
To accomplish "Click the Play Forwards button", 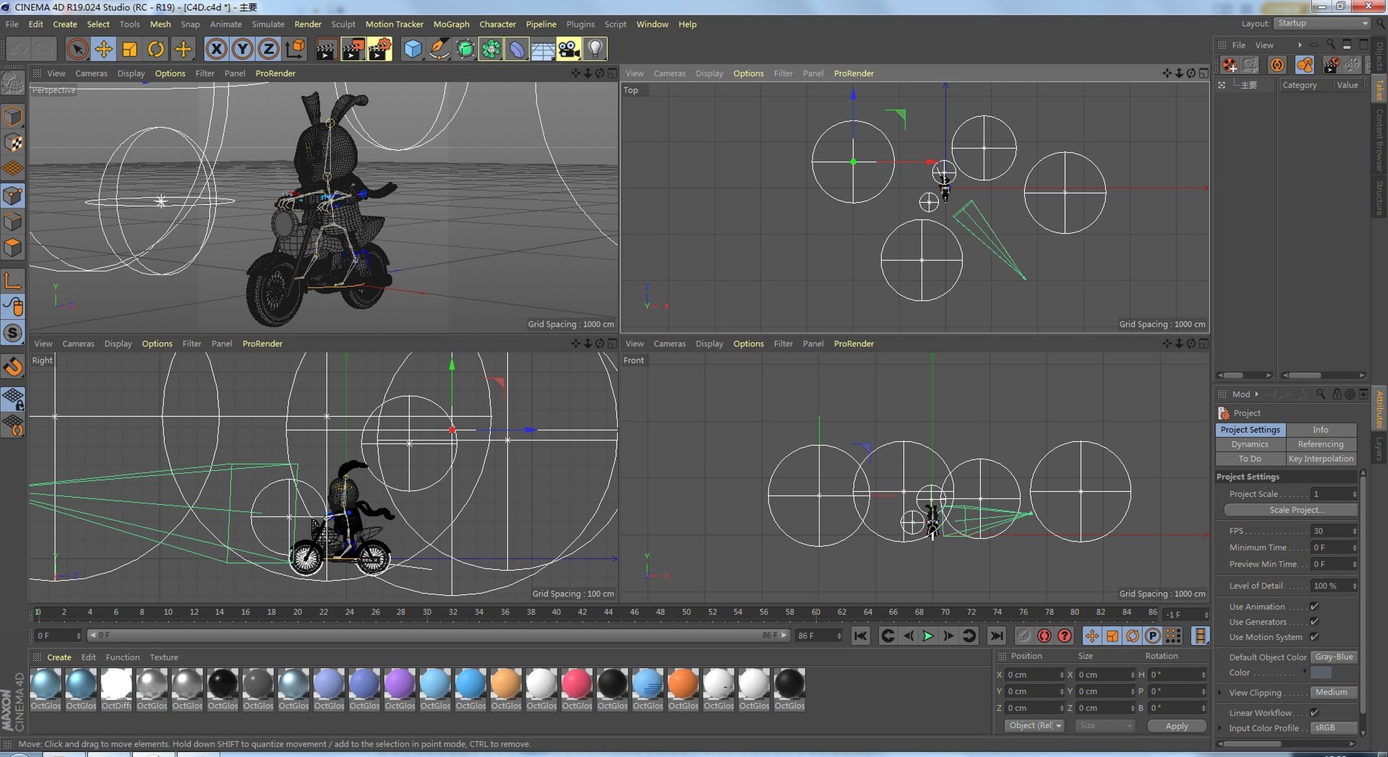I will 928,636.
